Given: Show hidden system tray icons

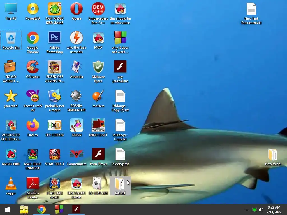Looking at the screenshot, I should [247, 210].
